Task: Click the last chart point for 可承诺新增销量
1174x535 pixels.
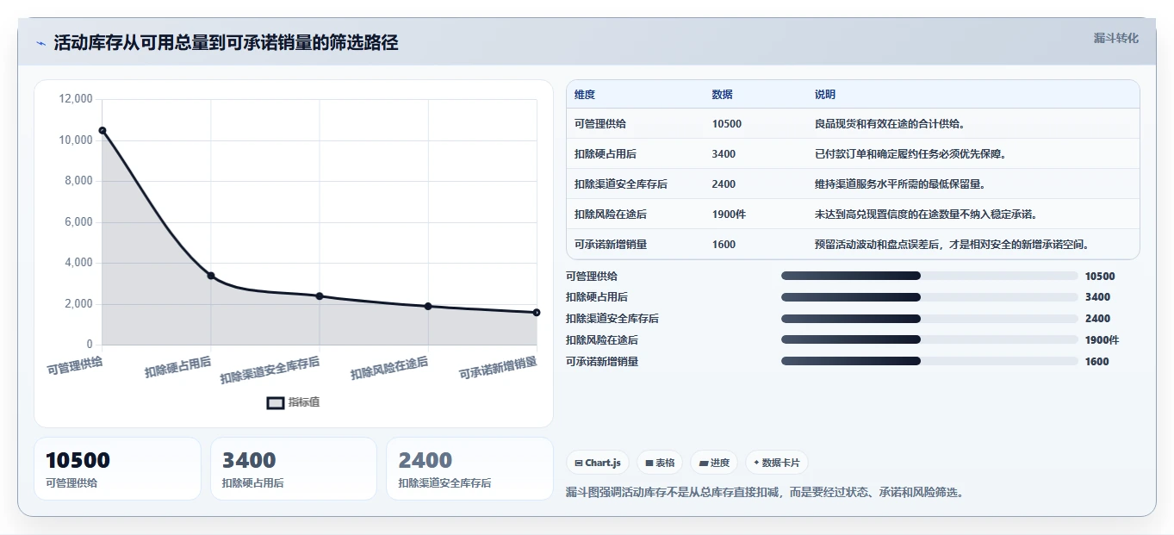Action: (x=537, y=313)
